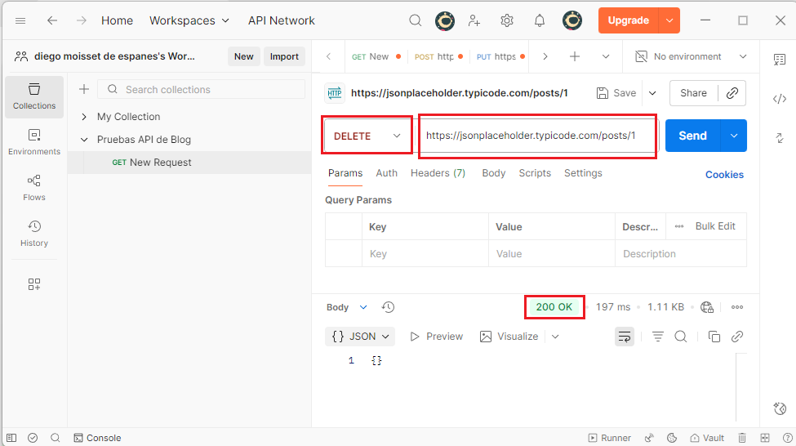Viewport: 796px width, 446px height.
Task: Switch to the Headers (7) tab
Action: point(438,173)
